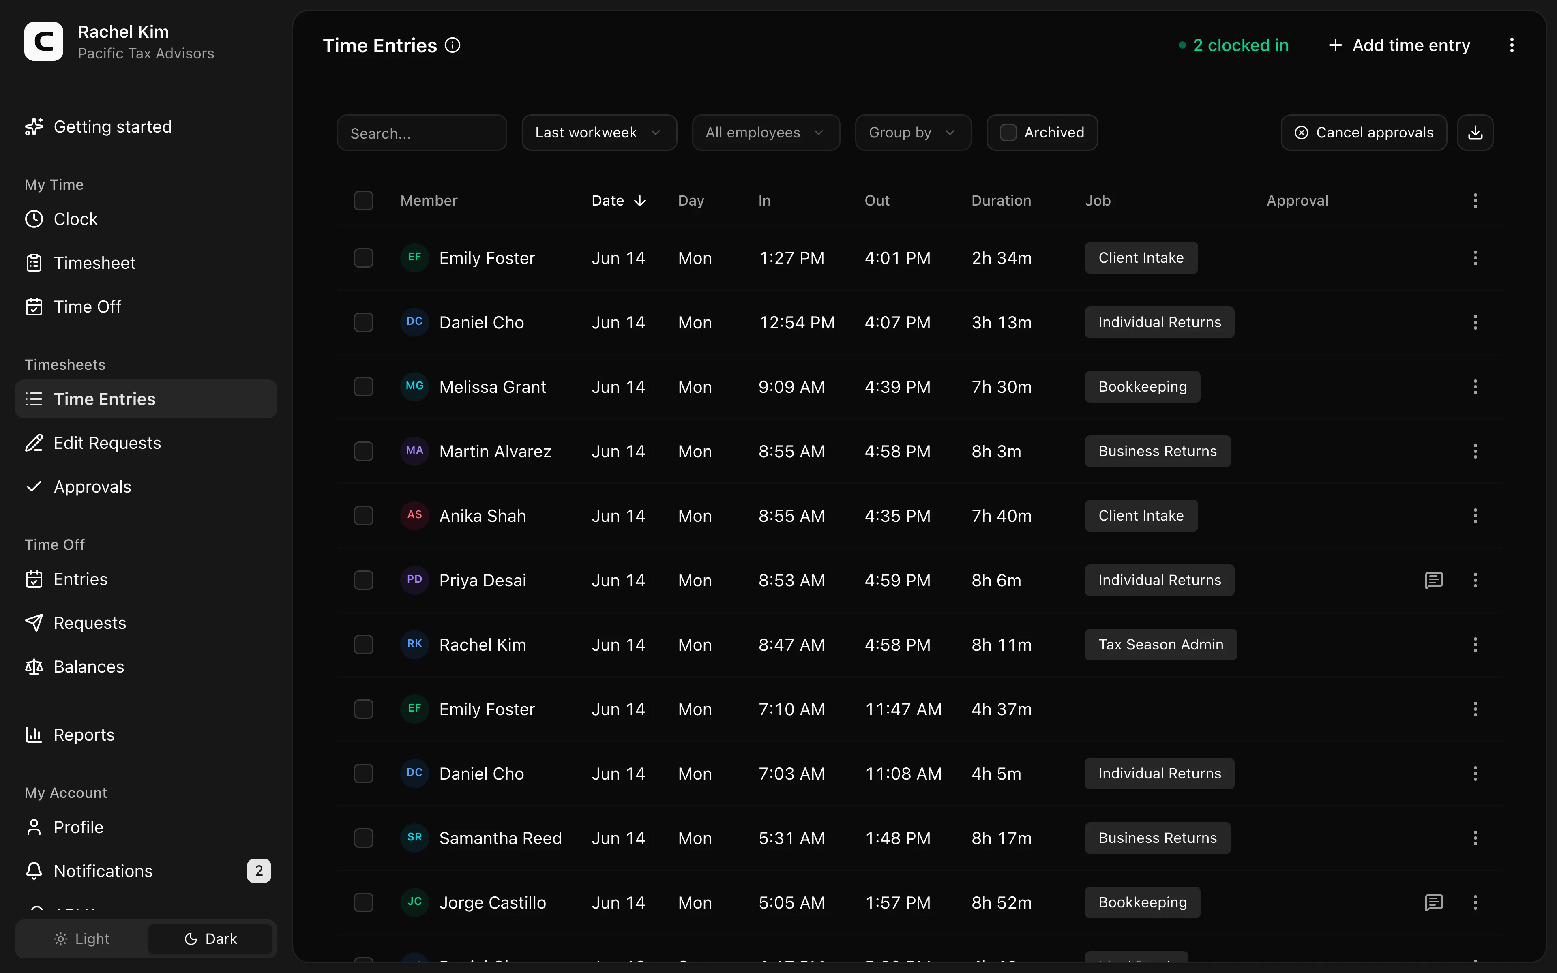The image size is (1557, 973).
Task: Click Add time entry button
Action: (x=1399, y=45)
